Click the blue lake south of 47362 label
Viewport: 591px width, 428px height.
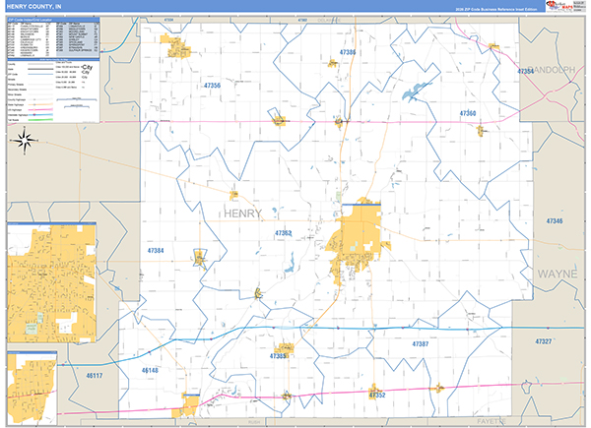pos(290,263)
